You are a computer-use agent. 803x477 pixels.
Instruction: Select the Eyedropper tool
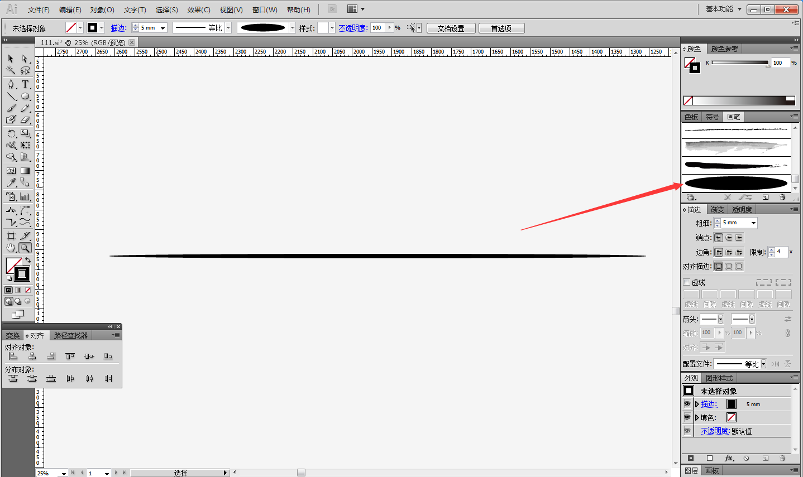11,182
